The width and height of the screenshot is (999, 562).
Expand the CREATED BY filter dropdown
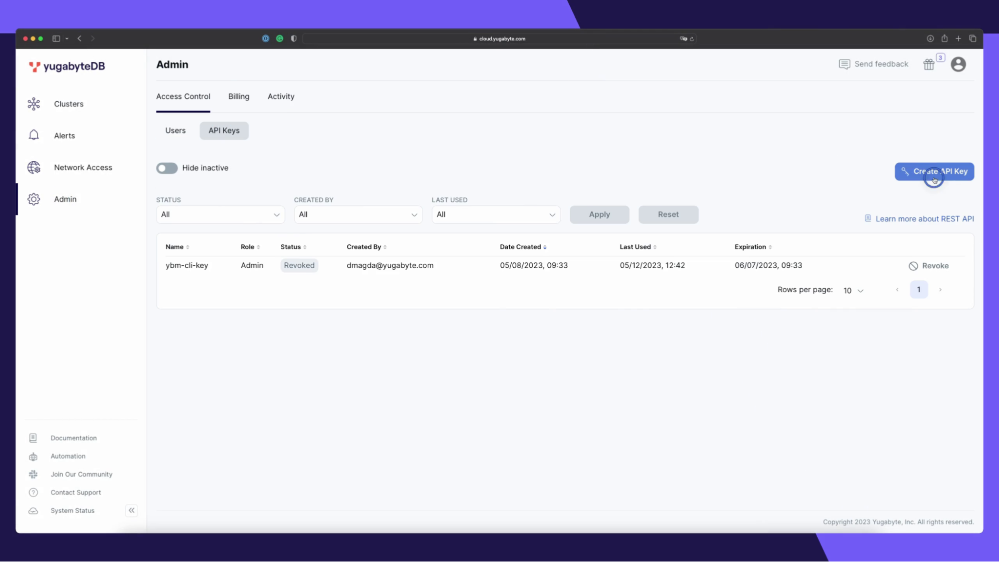358,215
